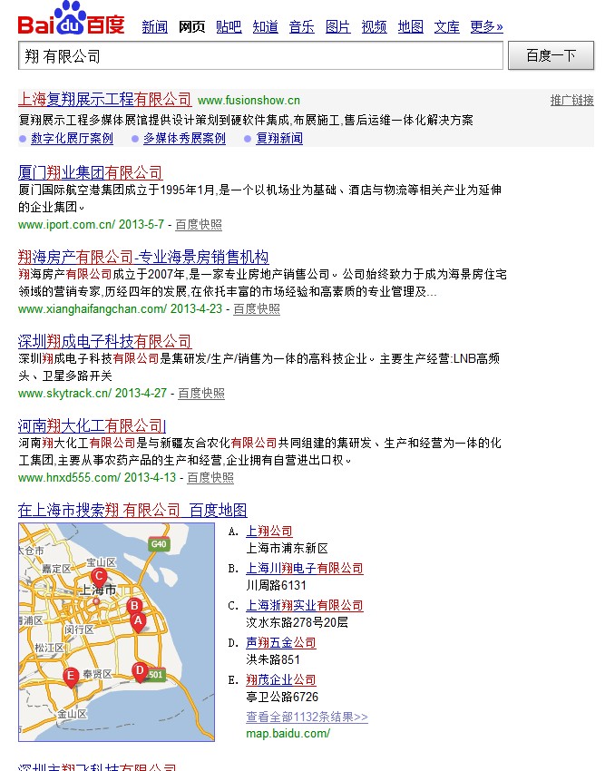605x771 pixels.
Task: Click the 百度一下 search button
Action: 551,55
